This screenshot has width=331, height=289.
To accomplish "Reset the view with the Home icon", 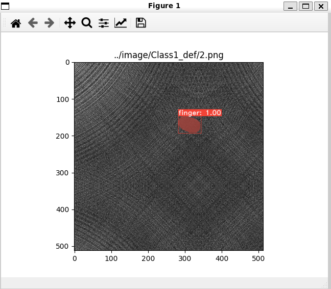I will coord(16,23).
